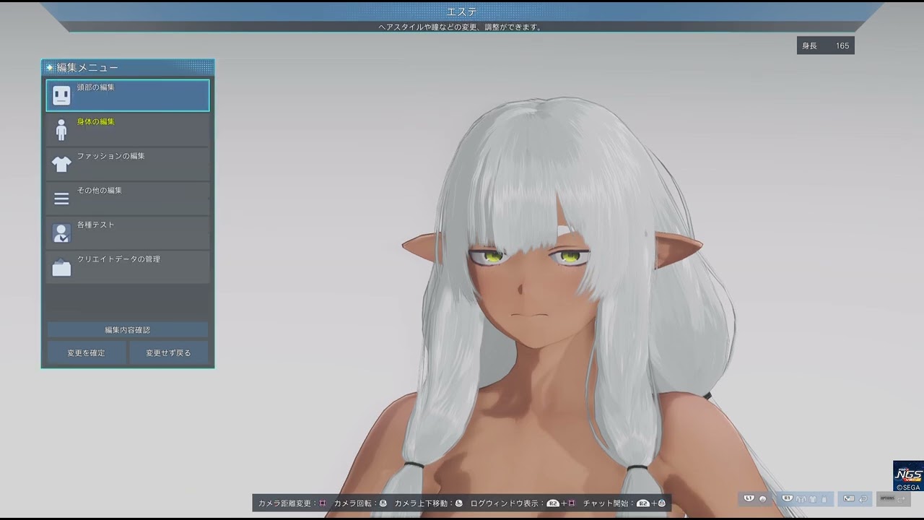The height and width of the screenshot is (520, 924).
Task: Click the face icon for 頭部の編集
Action: pyautogui.click(x=61, y=95)
